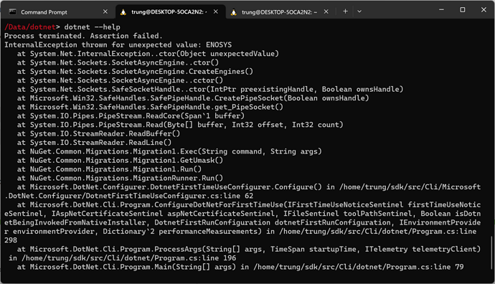This screenshot has height=284, width=495.
Task: Close the inactive trung@DESKTOP-5OCA2N2 tab
Action: [x=326, y=11]
